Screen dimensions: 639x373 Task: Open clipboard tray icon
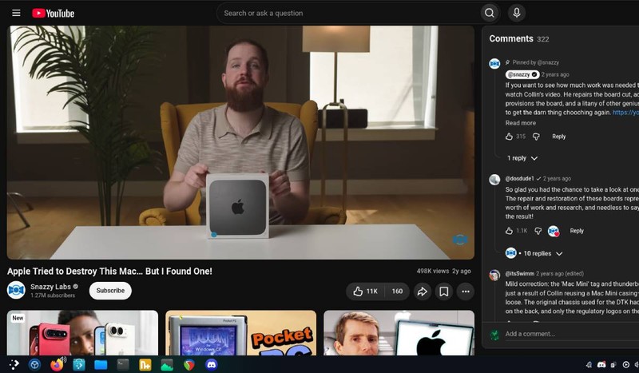coord(613,365)
